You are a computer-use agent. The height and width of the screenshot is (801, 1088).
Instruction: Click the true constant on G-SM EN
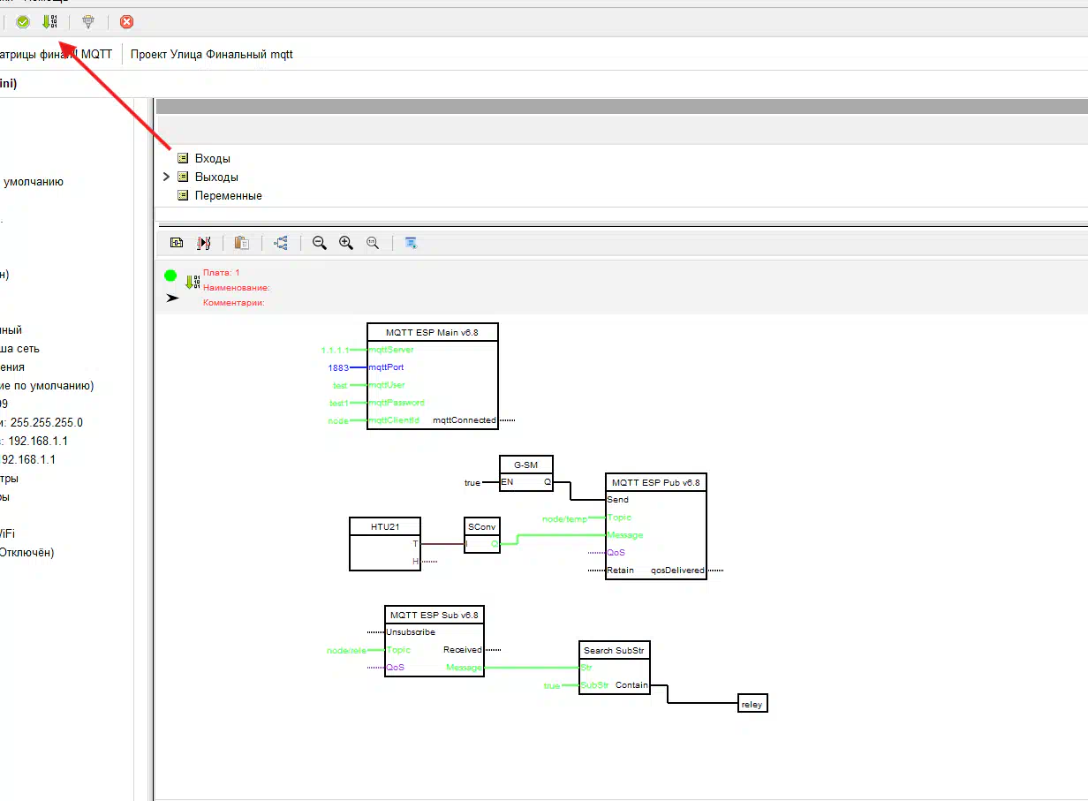click(x=472, y=483)
